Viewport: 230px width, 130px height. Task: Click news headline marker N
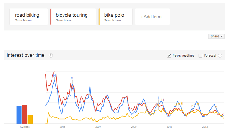point(55,76)
